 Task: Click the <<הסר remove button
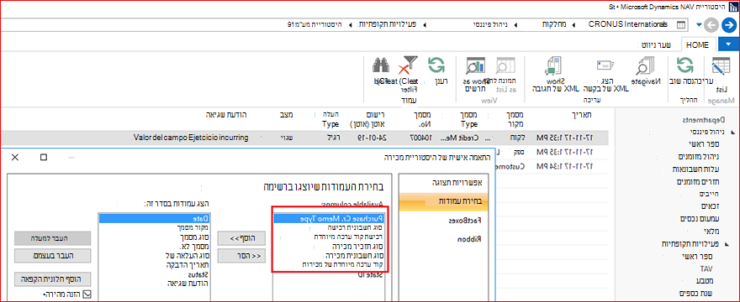242,257
